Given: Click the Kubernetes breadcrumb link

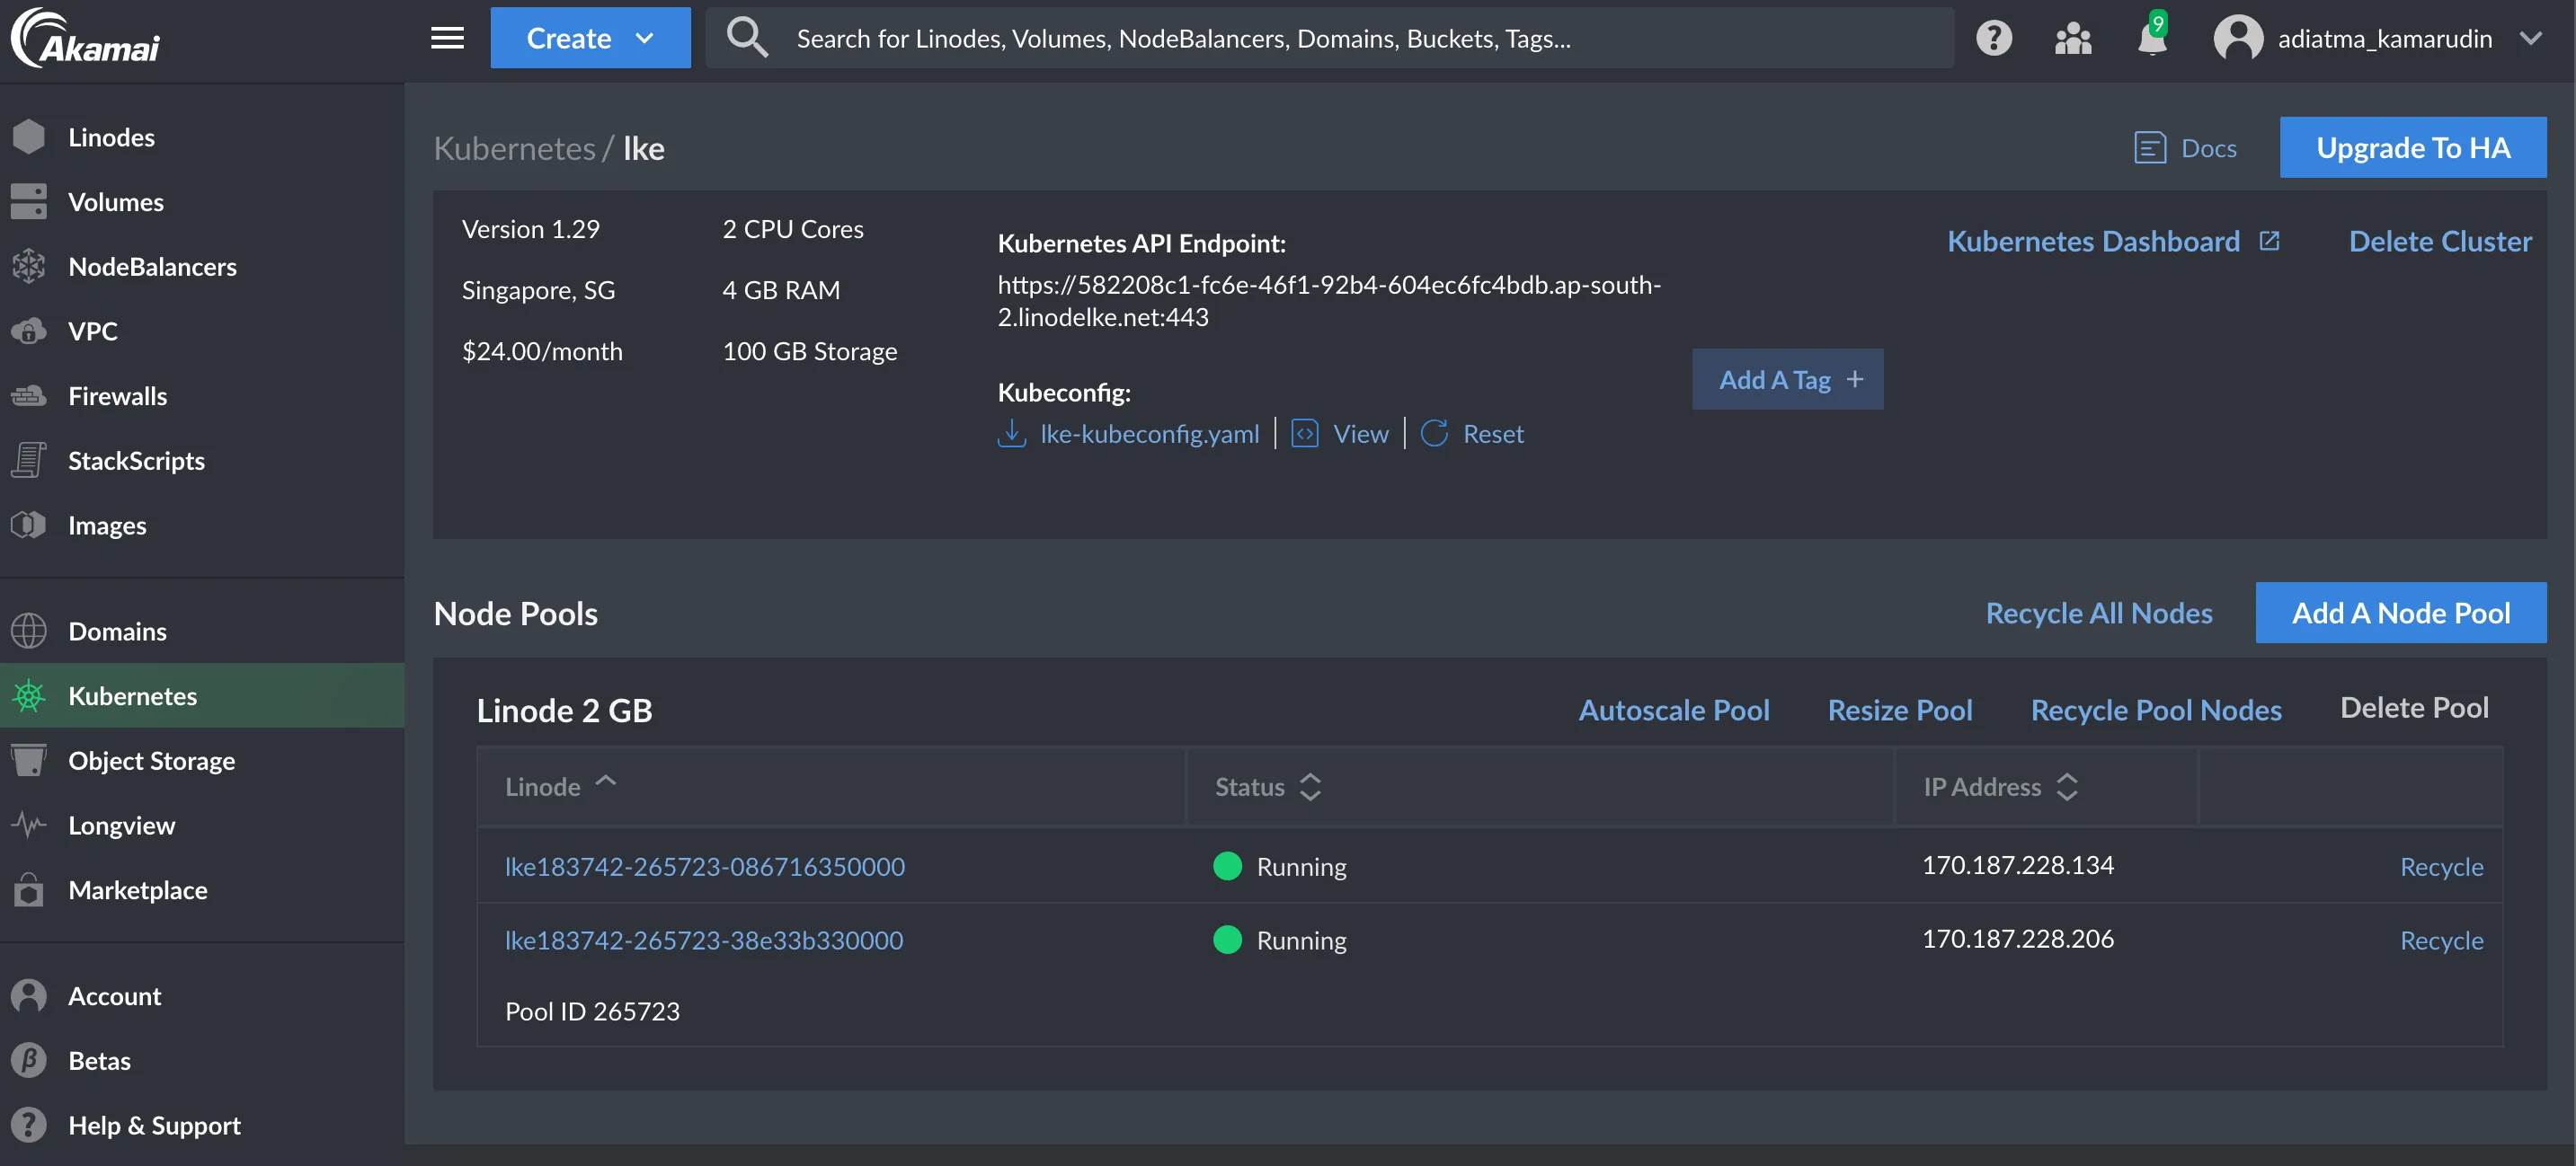Looking at the screenshot, I should [x=514, y=148].
